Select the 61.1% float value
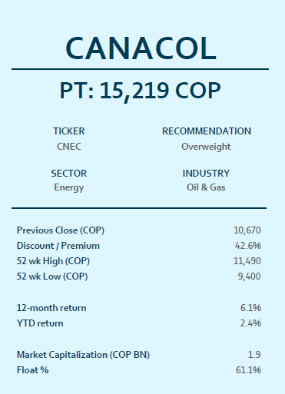This screenshot has height=394, width=285. point(248,370)
